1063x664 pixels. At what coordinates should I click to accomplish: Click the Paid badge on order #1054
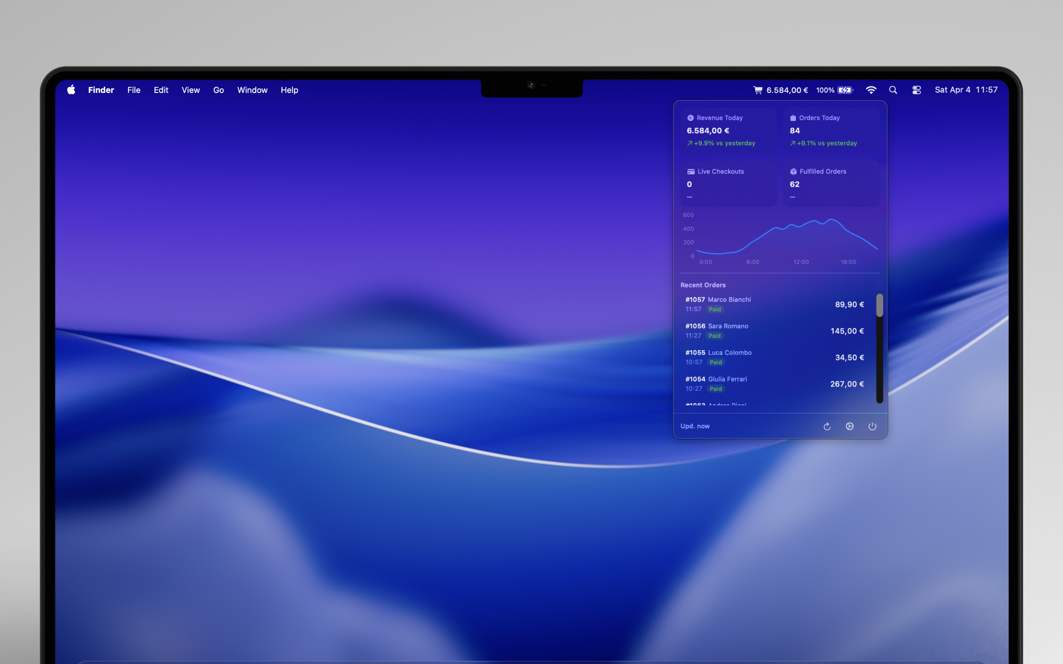(x=716, y=389)
